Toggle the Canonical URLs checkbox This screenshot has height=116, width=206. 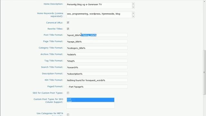coord(68,23)
